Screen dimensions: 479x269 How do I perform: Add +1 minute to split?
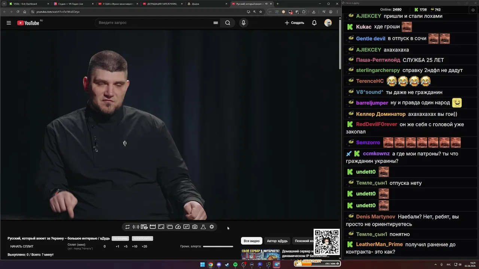tap(118, 247)
